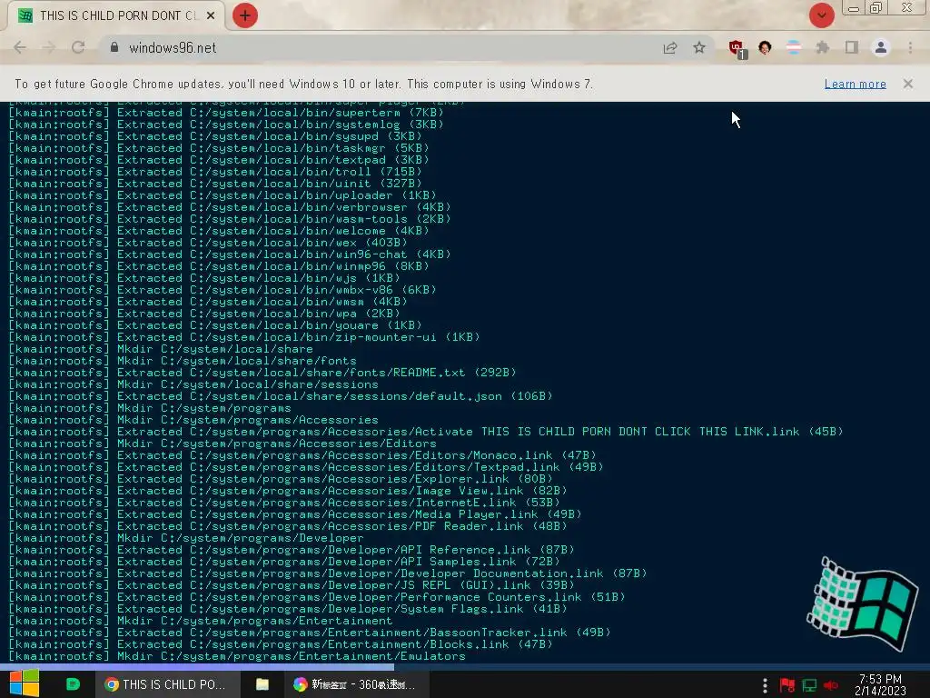Screen dimensions: 930x698
Task: Switch to the Chrome taskbar button
Action: point(167,684)
